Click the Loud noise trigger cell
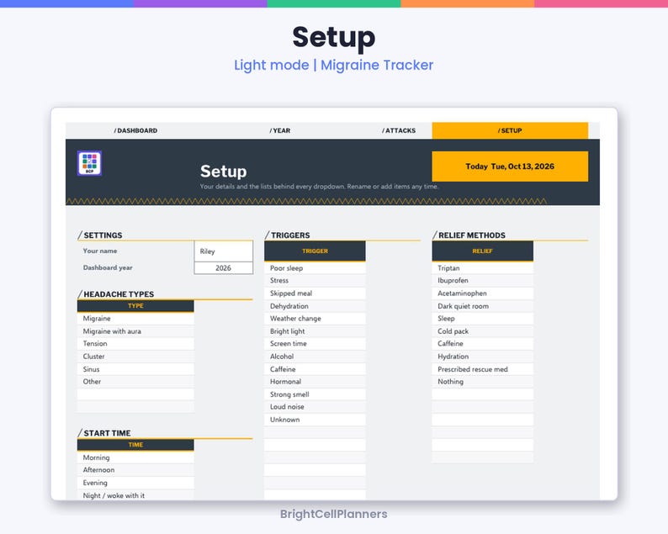This screenshot has height=534, width=668. [315, 407]
